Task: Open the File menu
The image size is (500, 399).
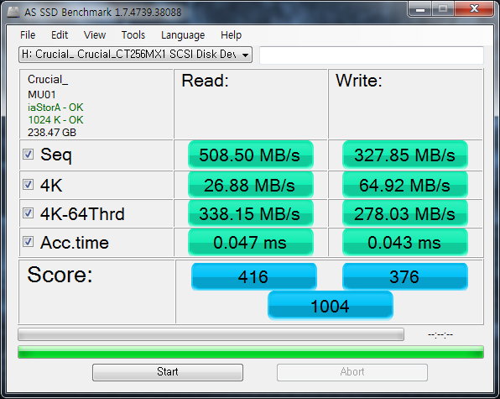Action: click(28, 34)
